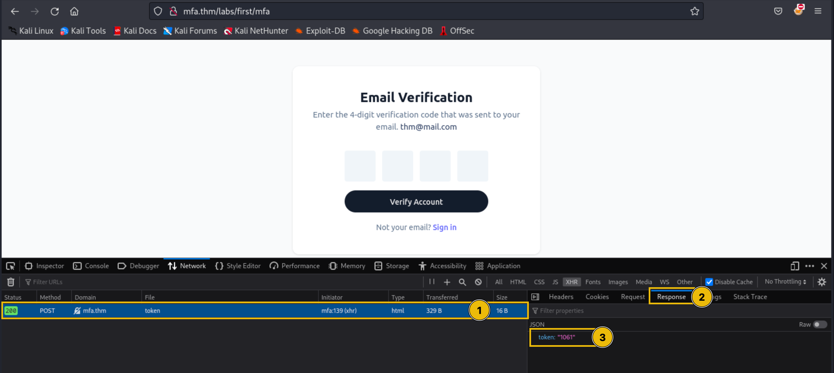Pause network recording
This screenshot has width=834, height=373.
432,281
